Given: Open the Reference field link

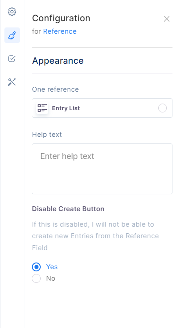Looking at the screenshot, I should 60,31.
